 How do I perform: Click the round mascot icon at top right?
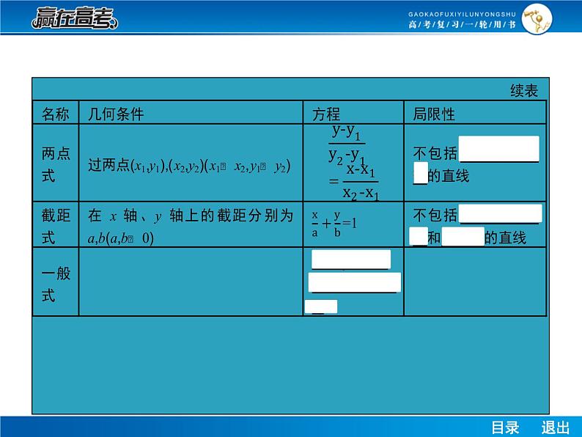click(x=537, y=19)
